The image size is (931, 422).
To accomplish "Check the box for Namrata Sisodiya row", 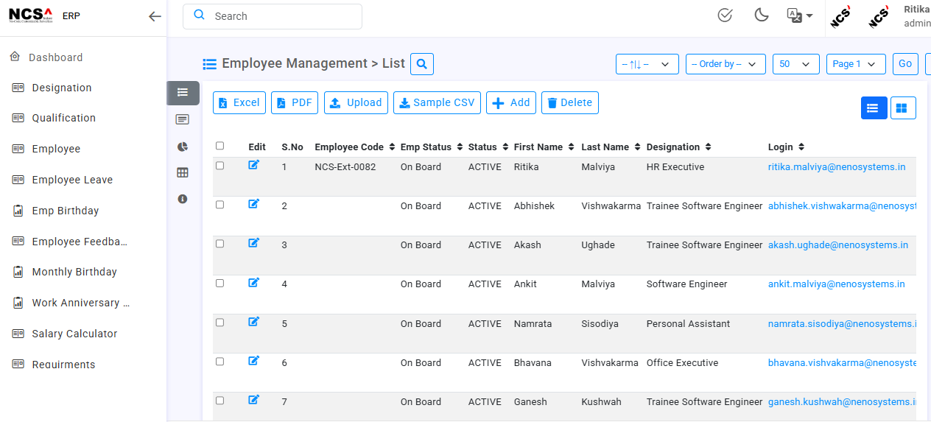I will [x=219, y=323].
